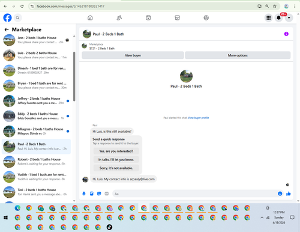Image resolution: width=300 pixels, height=232 pixels.
Task: Open account dropdown arrow
Action: (289, 18)
